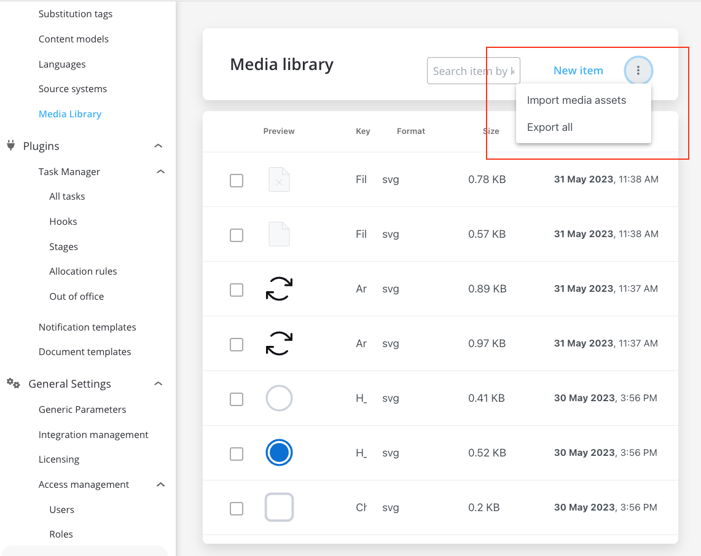Focus the Search item by key field
This screenshot has height=556, width=701.
474,71
